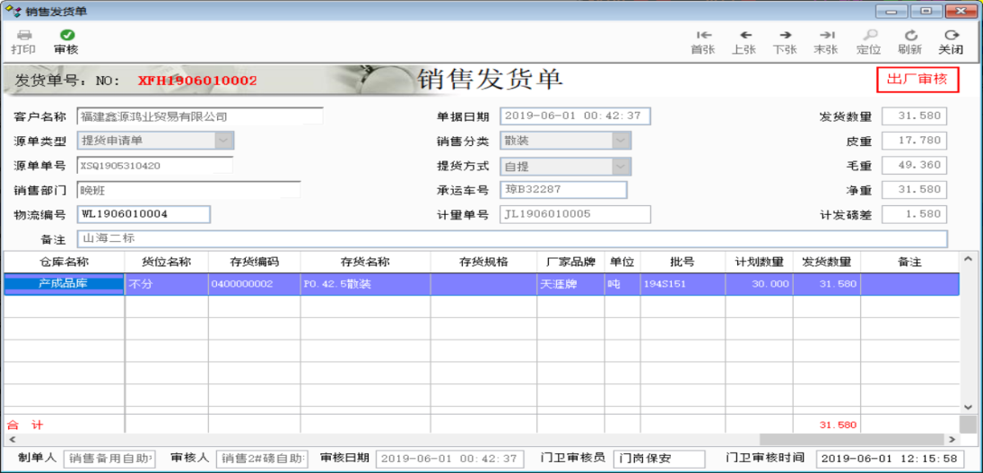Jump to last record (末张)
983x473 pixels.
coord(826,36)
